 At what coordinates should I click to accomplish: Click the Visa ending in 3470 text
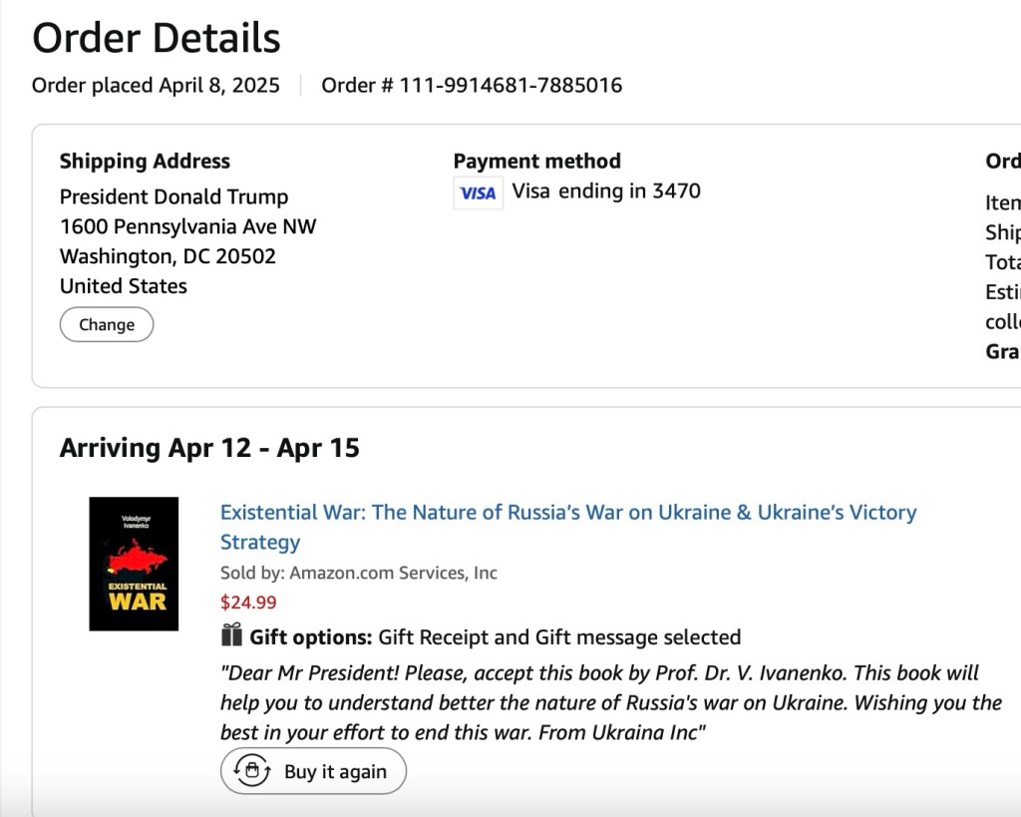pyautogui.click(x=606, y=191)
